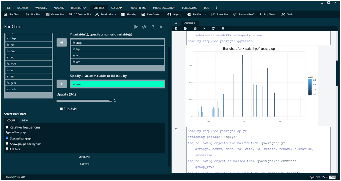The width and height of the screenshot is (341, 181).
Task: Expand the OPTIONS section
Action: coord(85,157)
